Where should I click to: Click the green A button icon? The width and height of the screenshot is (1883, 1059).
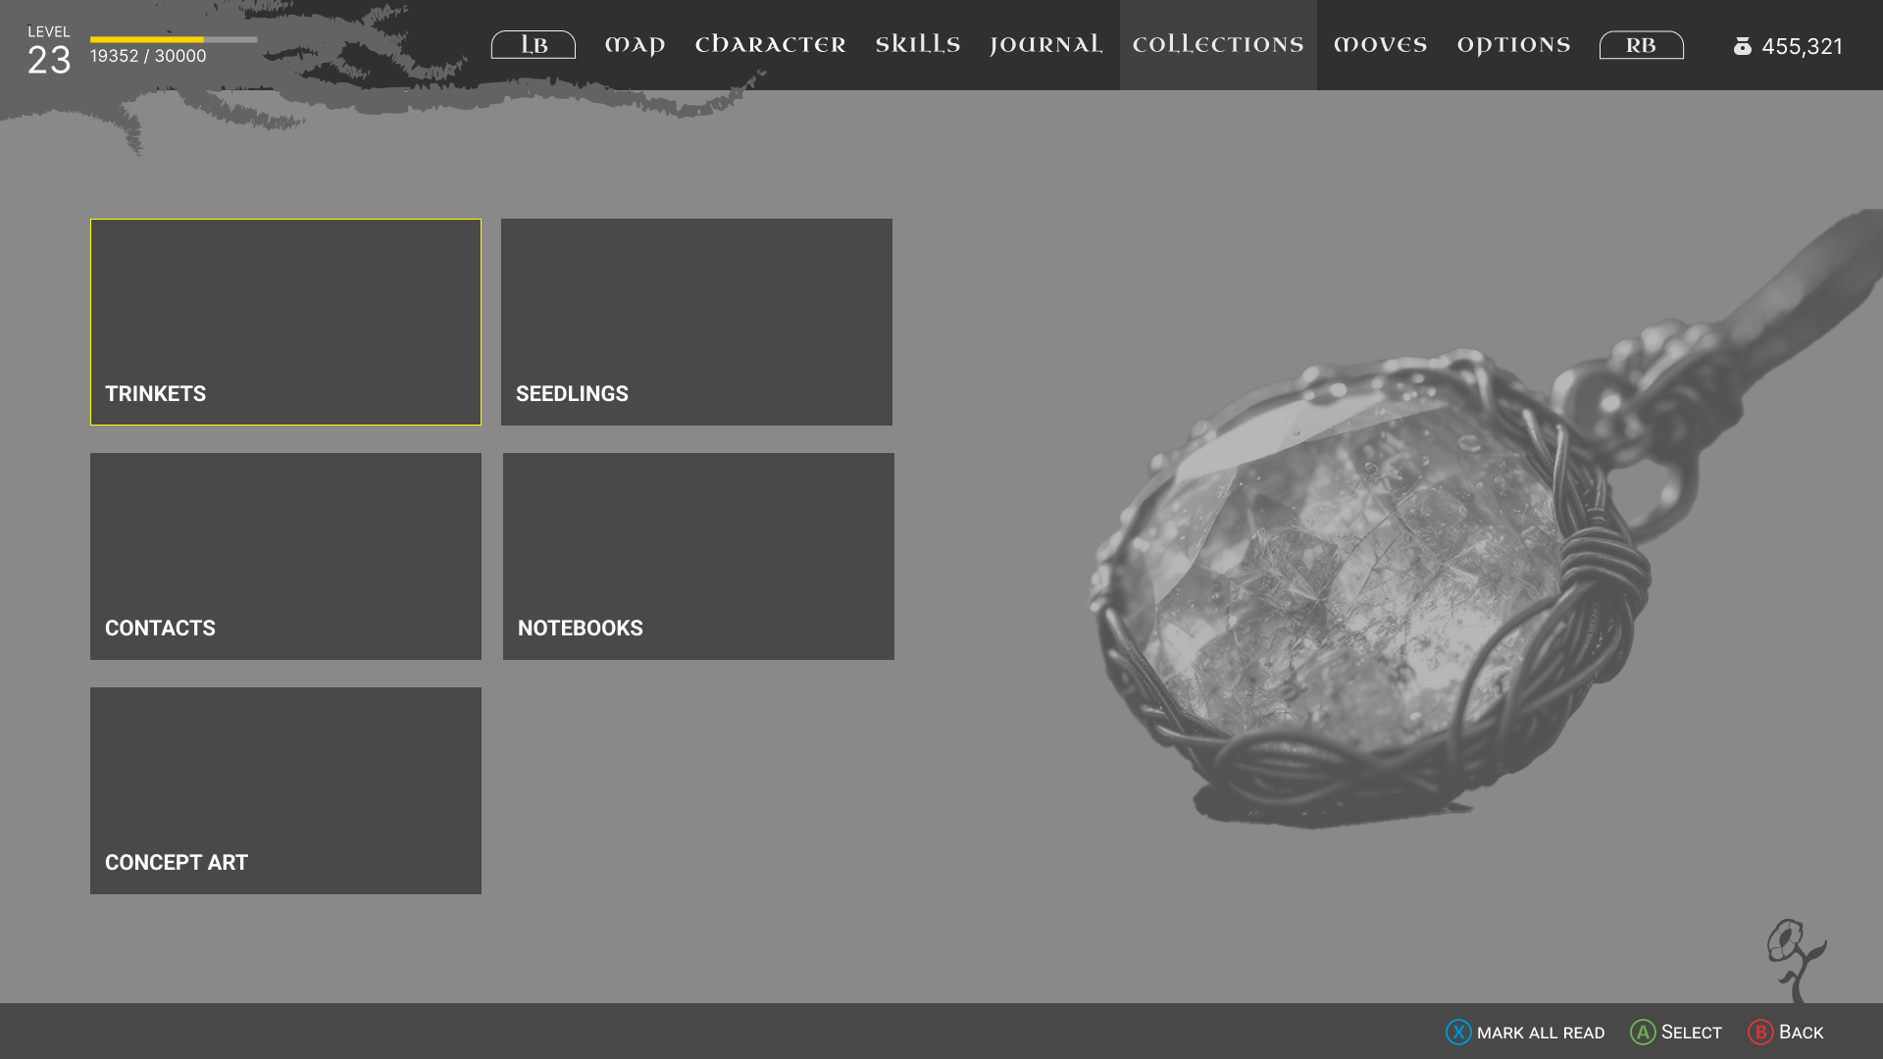(x=1643, y=1032)
